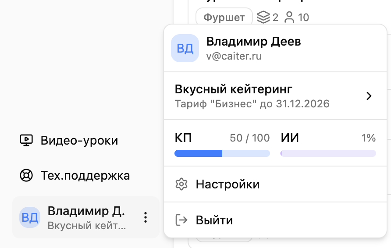This screenshot has height=248, width=391.
Task: Click the Фуршет tag badge
Action: 224,18
